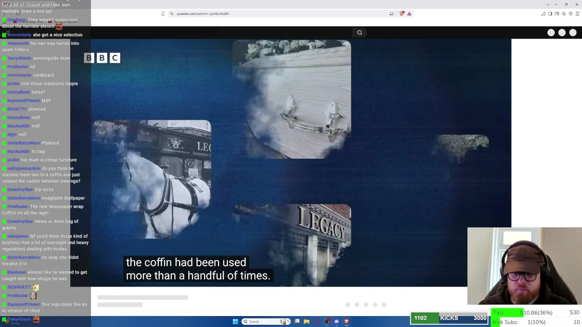Click the middle circular YouTube header button
Image resolution: width=582 pixels, height=327 pixels.
(562, 33)
